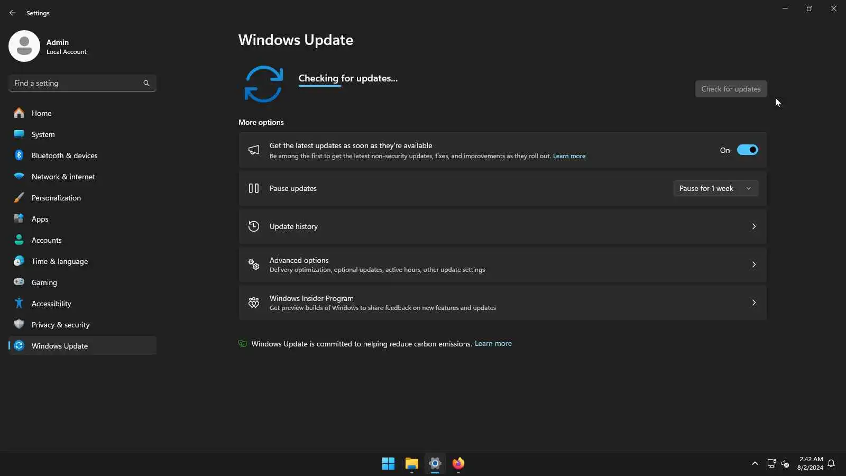
Task: Click the Bluetooth icon in sidebar
Action: tap(19, 155)
